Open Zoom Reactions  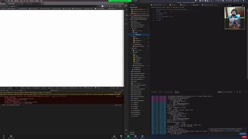coord(142,136)
